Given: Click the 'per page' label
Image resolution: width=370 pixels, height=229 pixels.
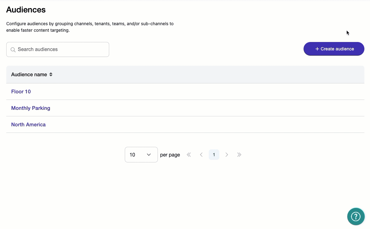Looking at the screenshot, I should click(x=170, y=155).
